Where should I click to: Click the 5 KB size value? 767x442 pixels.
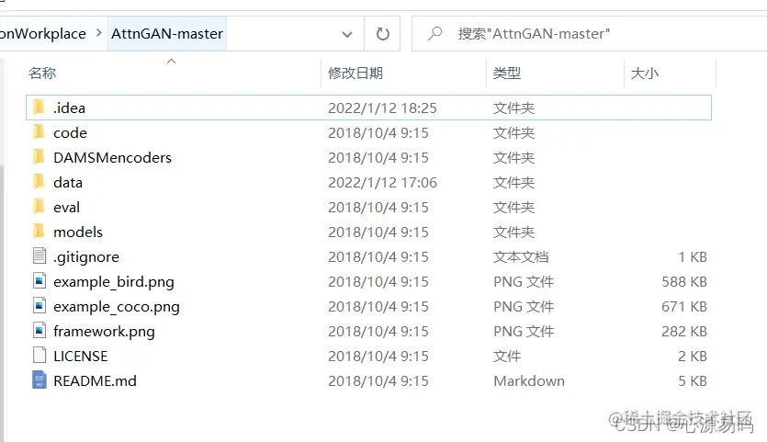[693, 380]
